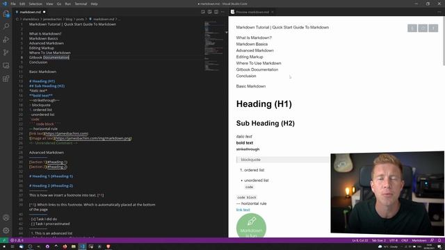Click the VS Code logo in the title bar

point(4,3)
